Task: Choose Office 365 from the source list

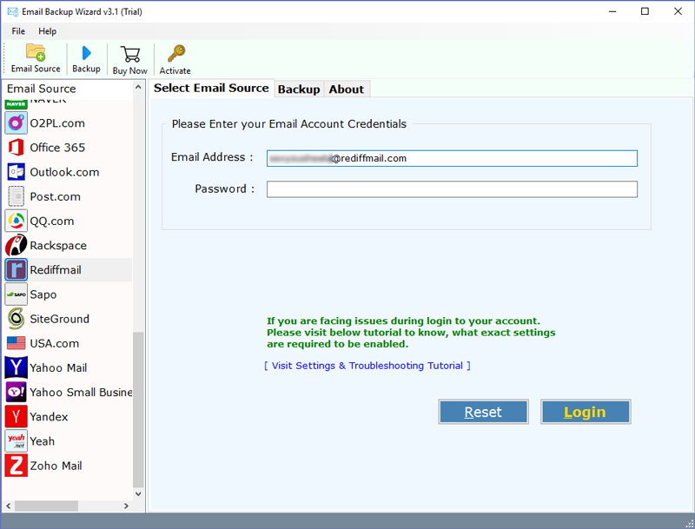Action: 69,148
